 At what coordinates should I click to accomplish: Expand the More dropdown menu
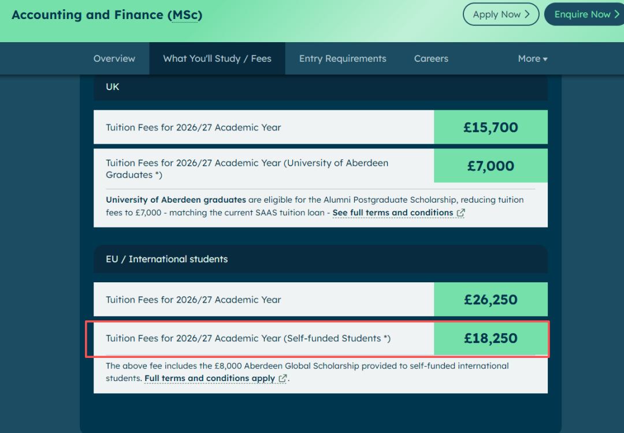tap(533, 58)
